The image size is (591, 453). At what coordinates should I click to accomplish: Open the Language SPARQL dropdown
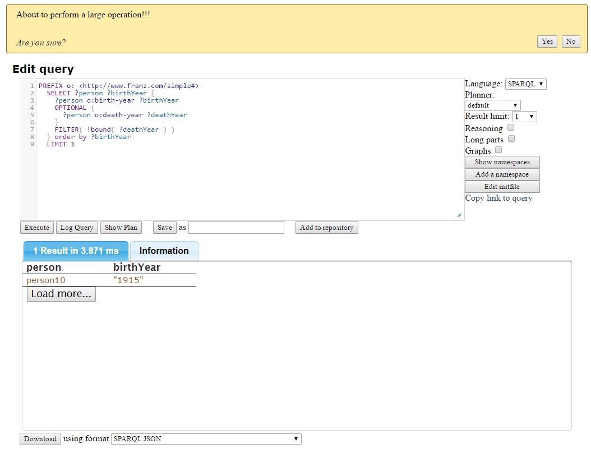[525, 84]
